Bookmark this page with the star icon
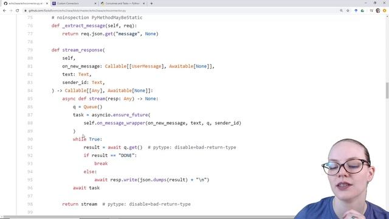389x219 pixels. tap(348, 11)
